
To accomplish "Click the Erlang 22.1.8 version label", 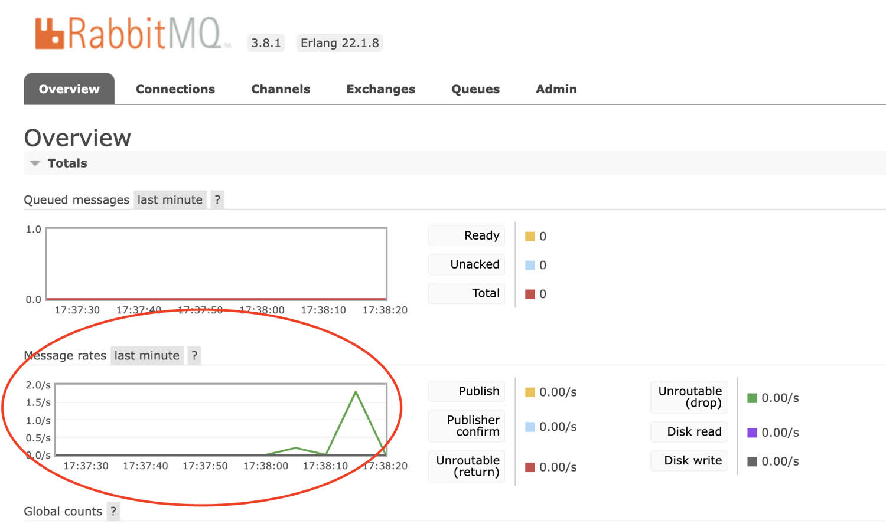I will pos(340,43).
